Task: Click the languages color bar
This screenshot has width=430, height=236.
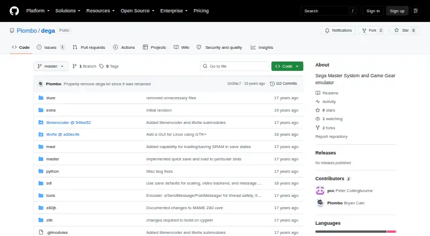Action: point(356,232)
